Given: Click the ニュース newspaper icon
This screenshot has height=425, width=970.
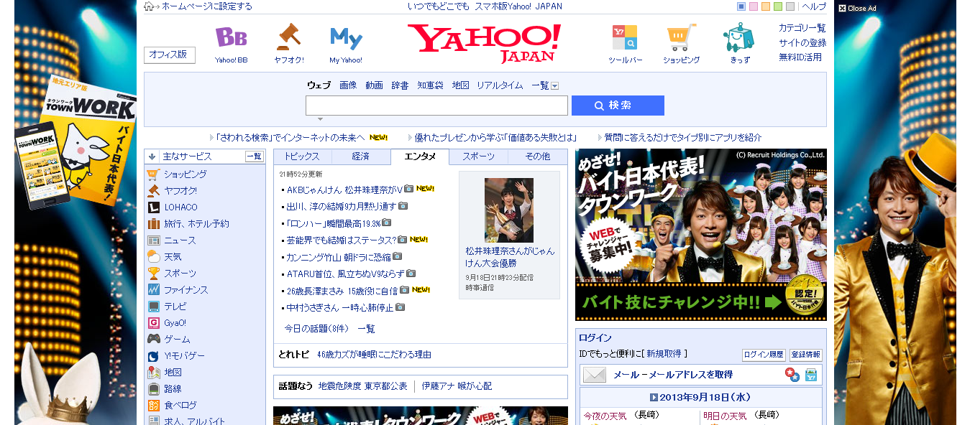Looking at the screenshot, I should (x=153, y=240).
